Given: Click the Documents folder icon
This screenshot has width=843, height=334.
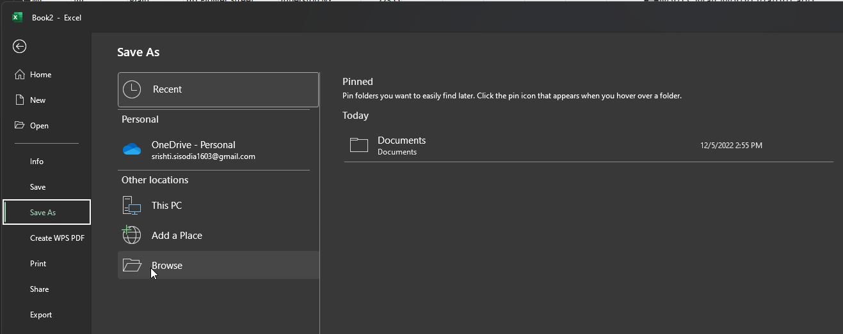Looking at the screenshot, I should (x=359, y=145).
